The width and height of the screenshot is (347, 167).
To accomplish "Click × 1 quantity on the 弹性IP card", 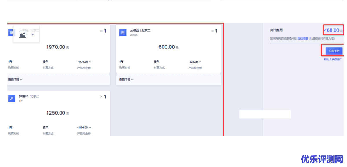I will (x=103, y=97).
